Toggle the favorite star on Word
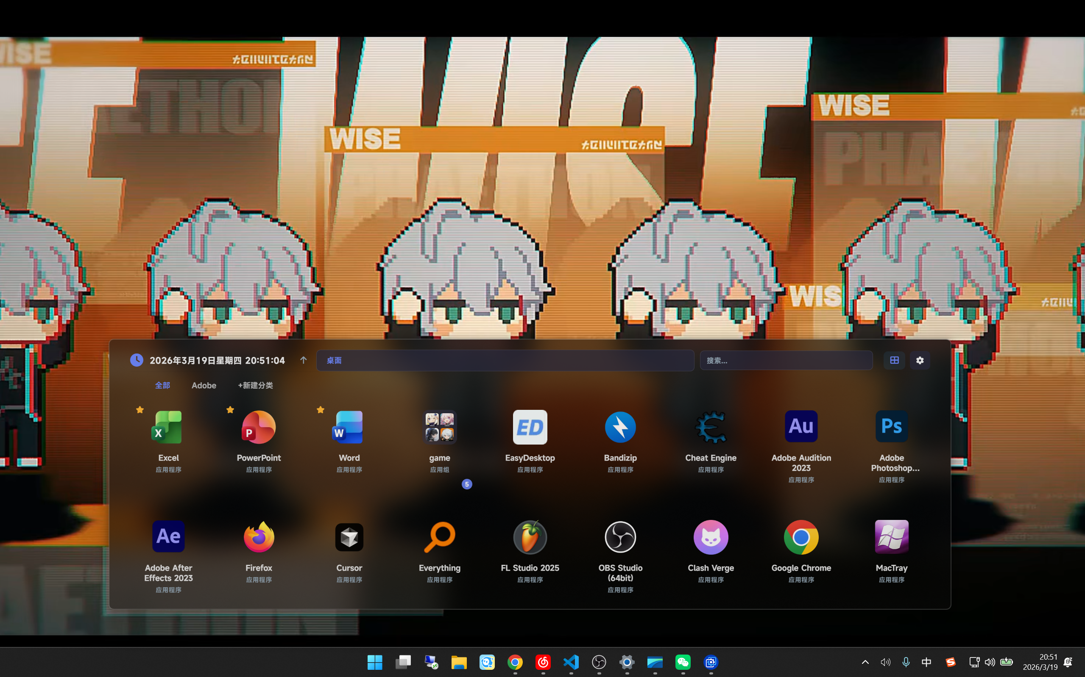1085x677 pixels. [x=321, y=410]
